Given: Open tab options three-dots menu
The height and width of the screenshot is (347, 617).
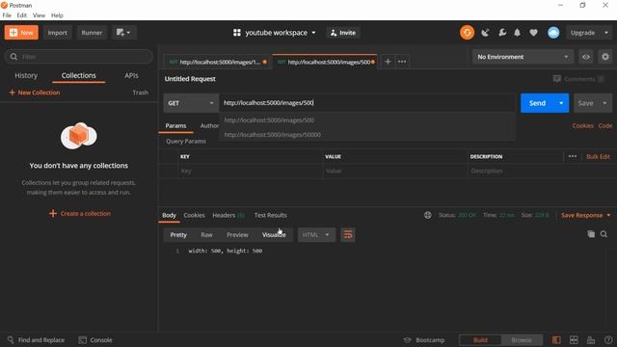Looking at the screenshot, I should point(402,62).
